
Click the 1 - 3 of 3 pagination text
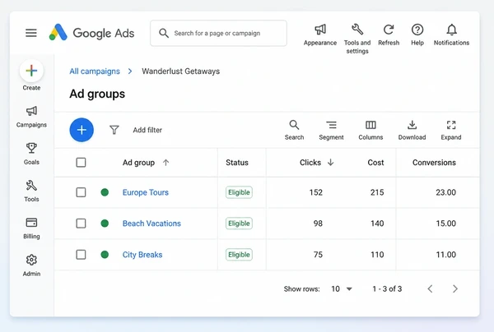(x=387, y=288)
